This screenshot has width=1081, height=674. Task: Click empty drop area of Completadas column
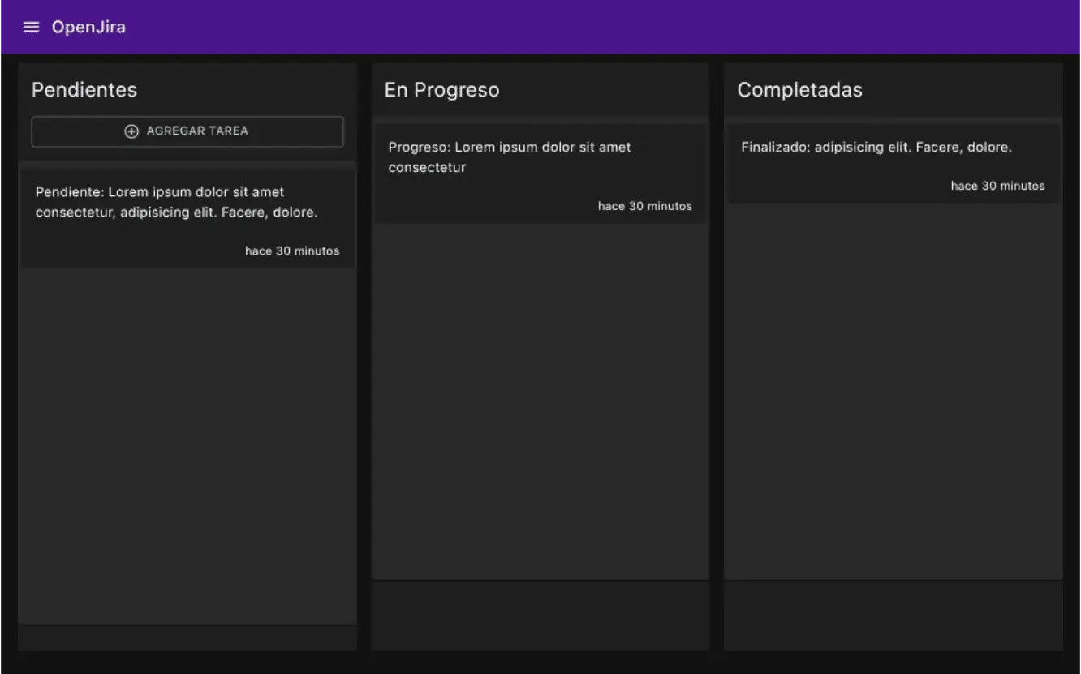coord(893,389)
